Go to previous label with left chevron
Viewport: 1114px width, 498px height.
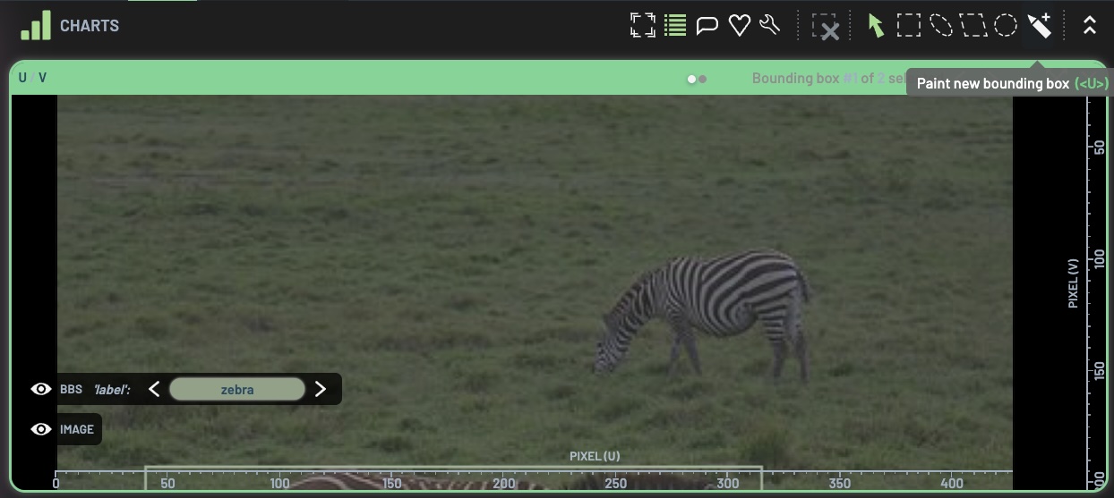(x=154, y=389)
